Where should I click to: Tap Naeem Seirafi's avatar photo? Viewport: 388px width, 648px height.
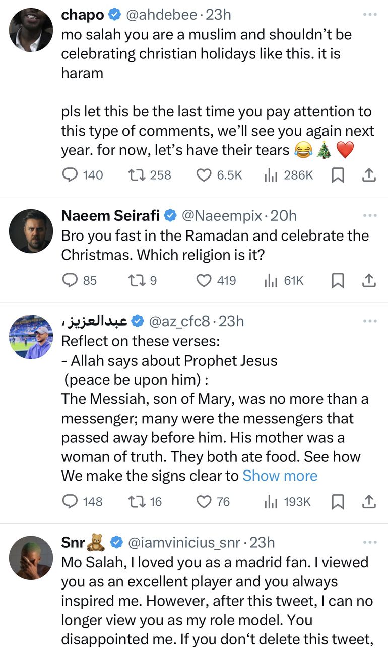pos(31,231)
